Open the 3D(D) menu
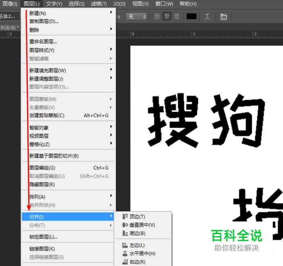This screenshot has height=266, width=283. 119,4
